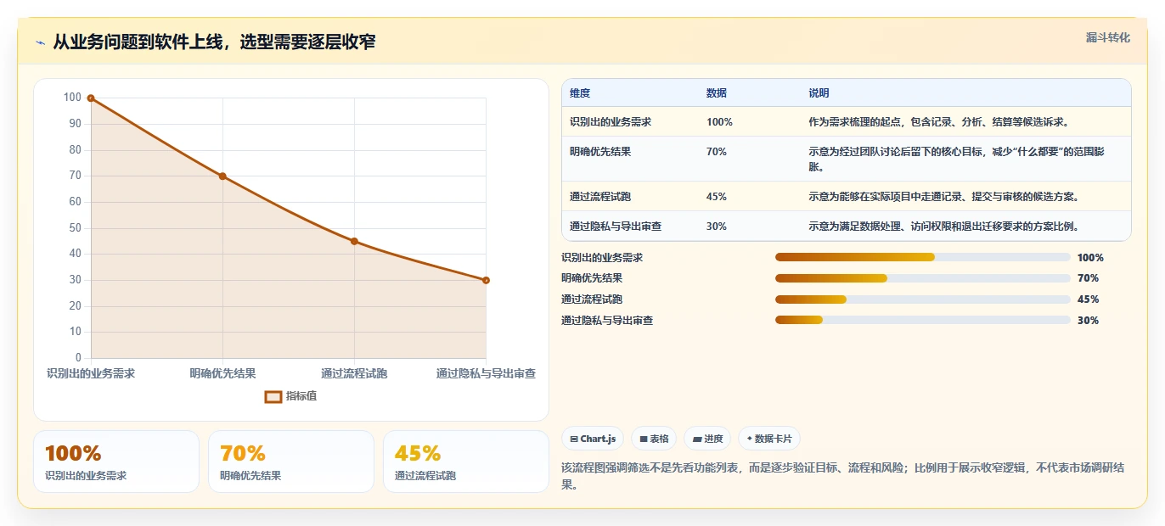Open the 70% 明确优先结果 stat card
Screen dimensions: 1165x526
(x=291, y=462)
